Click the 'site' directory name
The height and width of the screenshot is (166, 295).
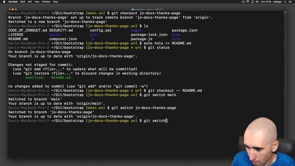176,39
